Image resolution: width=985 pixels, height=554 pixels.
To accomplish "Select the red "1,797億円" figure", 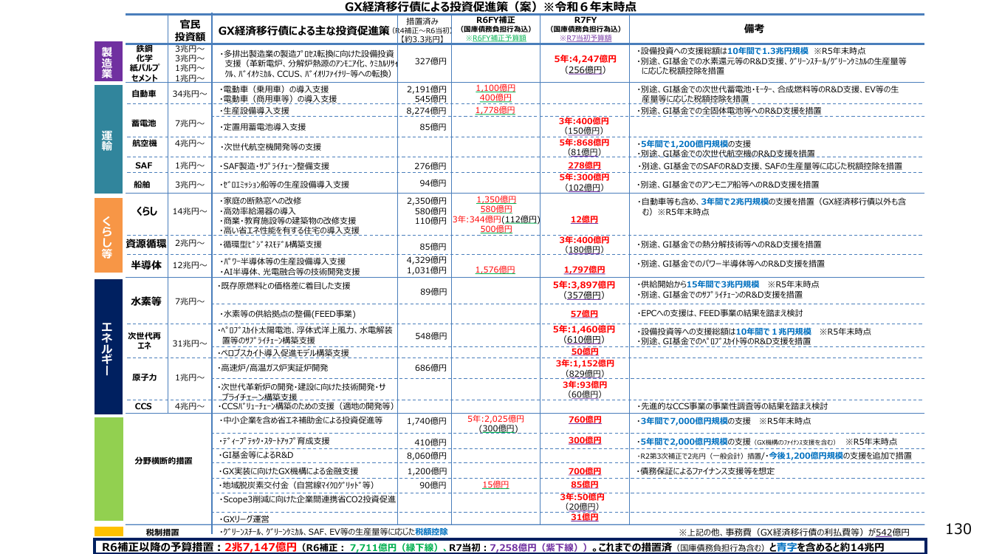I will tap(584, 270).
